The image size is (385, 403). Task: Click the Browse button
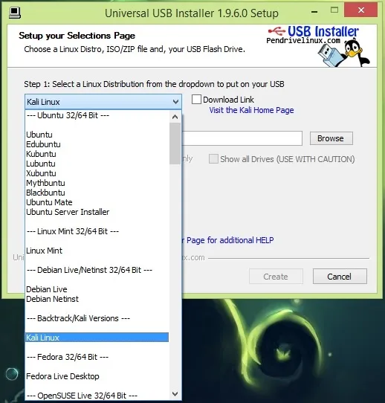tap(331, 138)
